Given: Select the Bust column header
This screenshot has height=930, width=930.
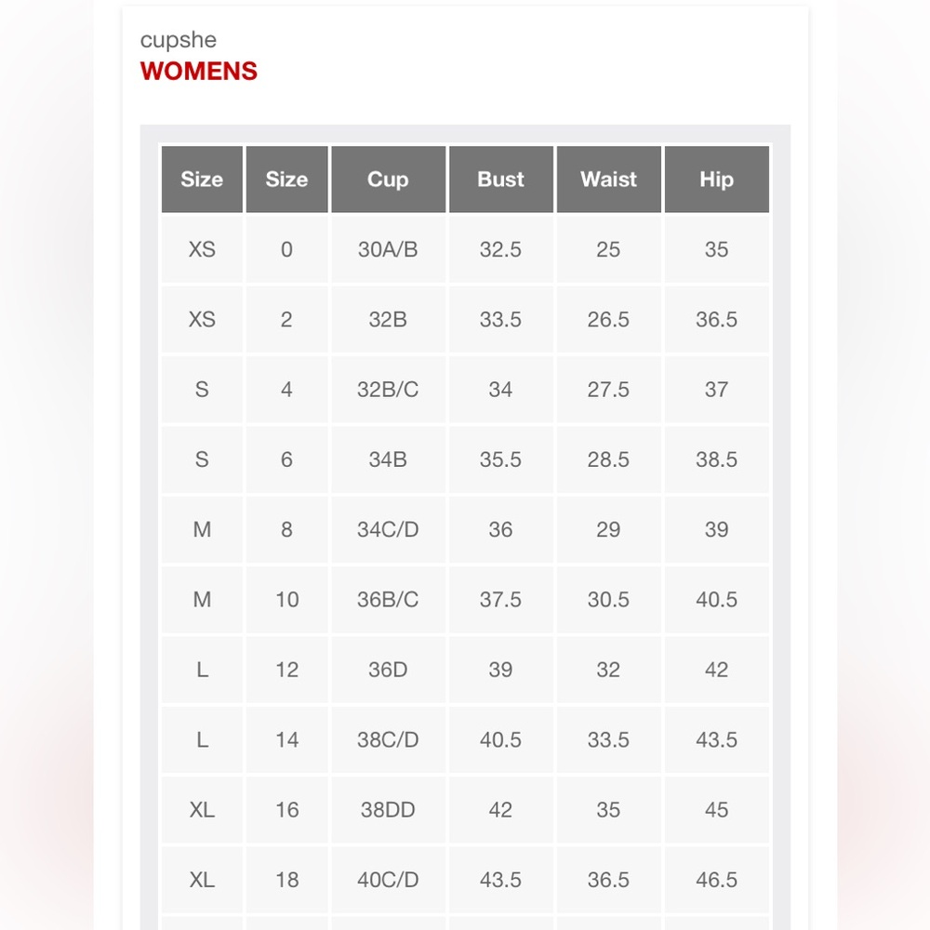Looking at the screenshot, I should coord(500,179).
